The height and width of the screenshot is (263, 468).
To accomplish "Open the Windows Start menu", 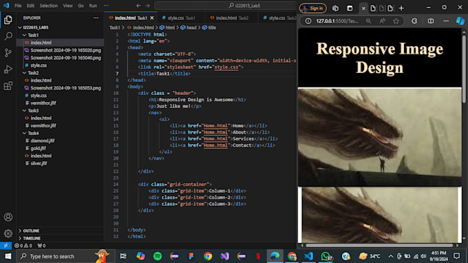I will [8, 256].
